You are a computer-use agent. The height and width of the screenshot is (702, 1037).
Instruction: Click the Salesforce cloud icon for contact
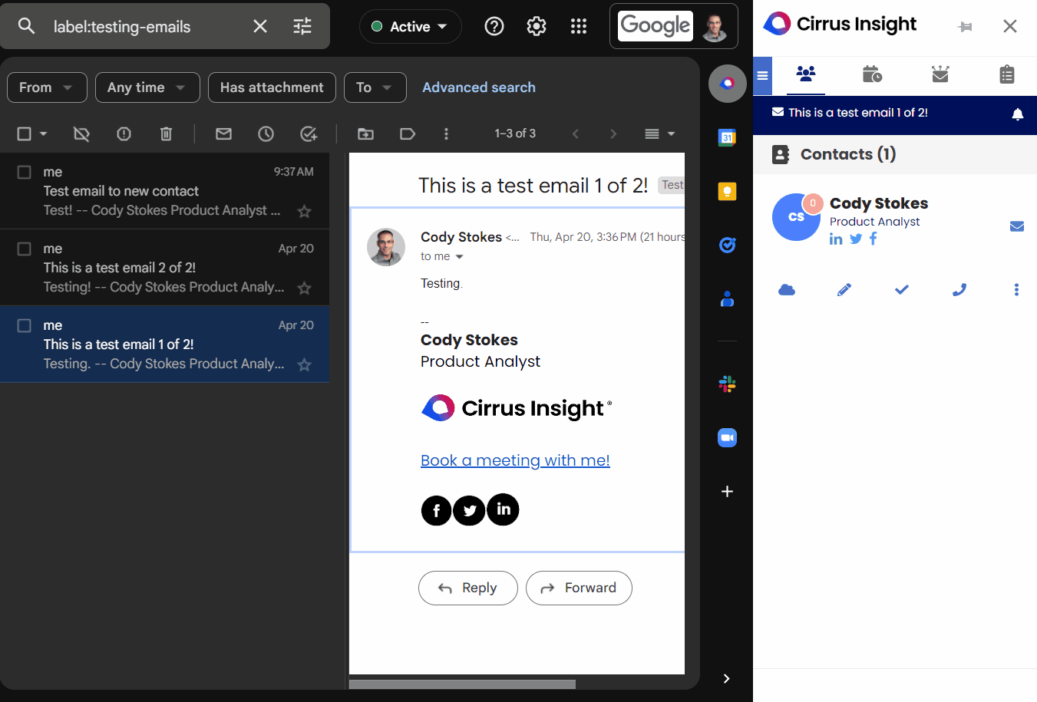pos(787,290)
